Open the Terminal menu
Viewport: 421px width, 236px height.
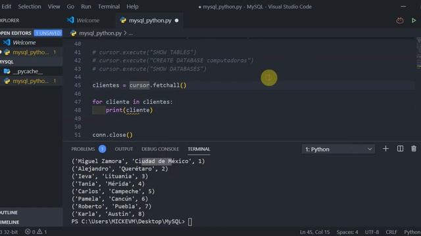[109, 7]
